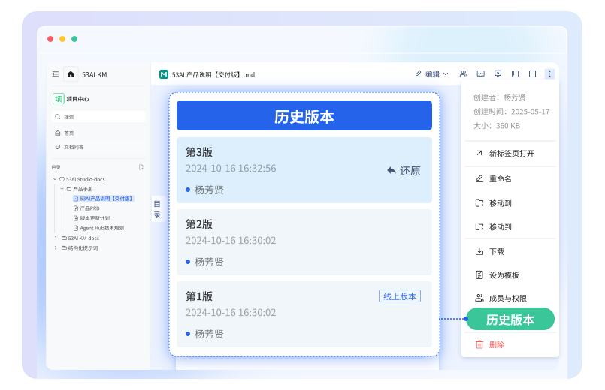Add a new document in the 目录 section
This screenshot has width=605, height=390.
[141, 167]
